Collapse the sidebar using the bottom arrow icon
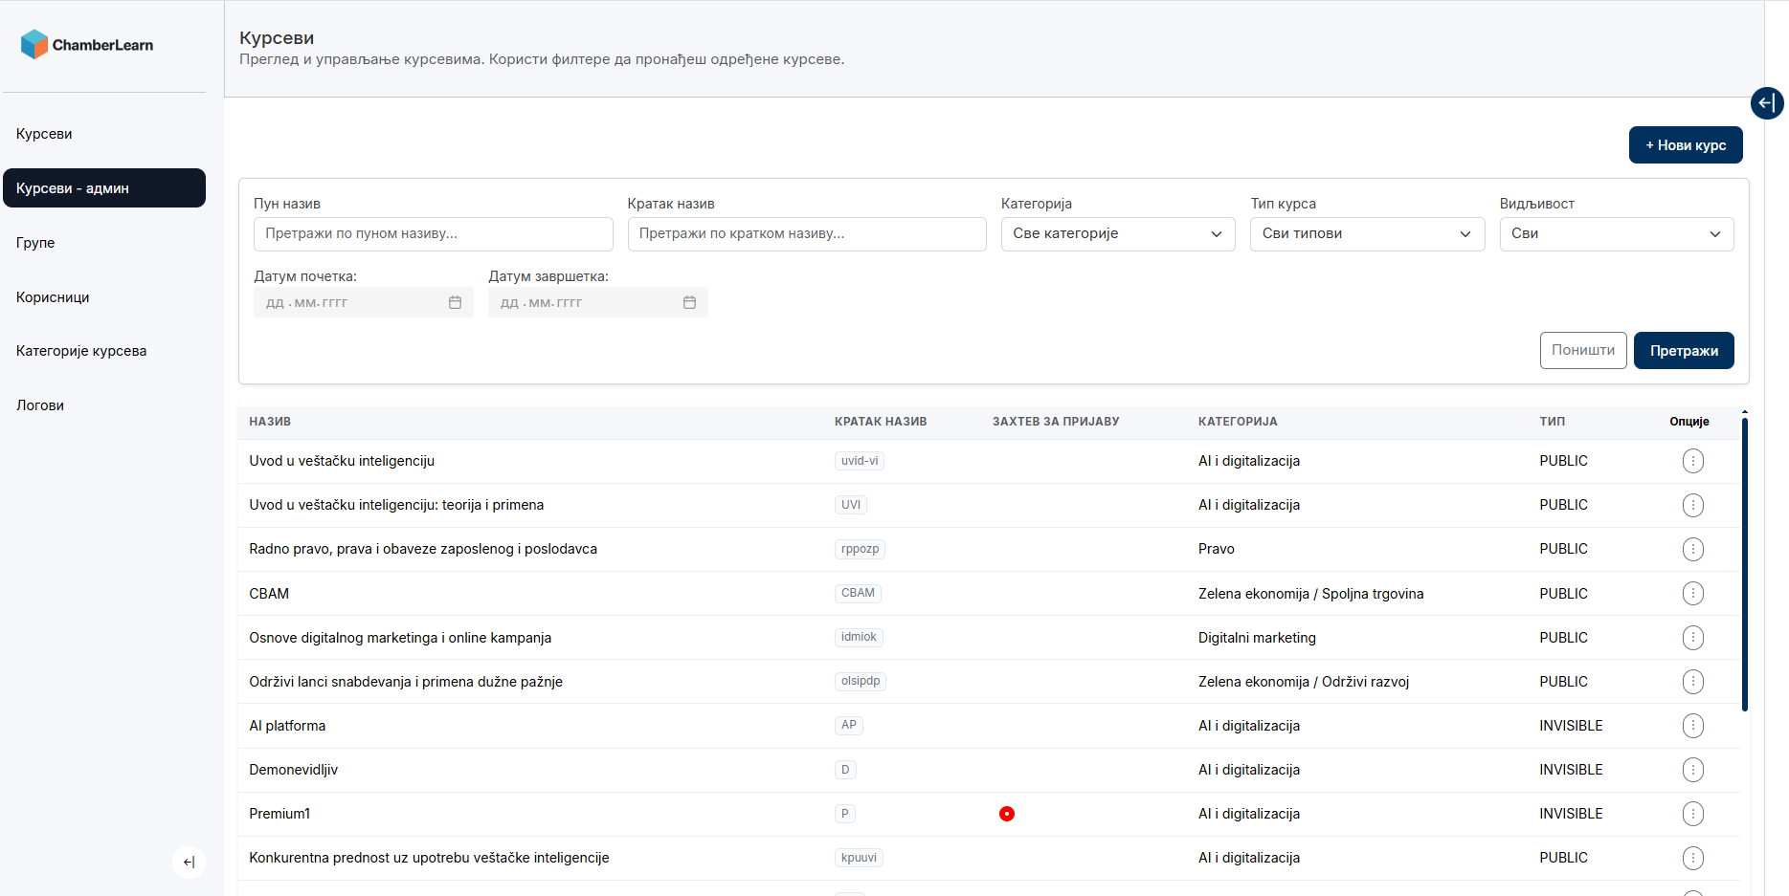Viewport: 1789px width, 896px height. (x=189, y=863)
